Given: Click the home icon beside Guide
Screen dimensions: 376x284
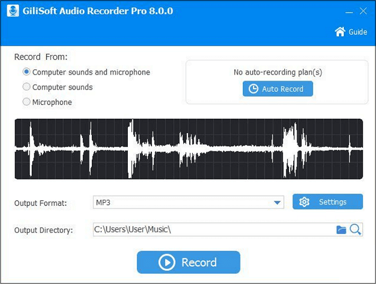Looking at the screenshot, I should [x=339, y=32].
